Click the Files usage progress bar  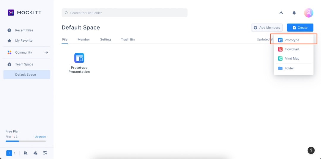[x=26, y=141]
